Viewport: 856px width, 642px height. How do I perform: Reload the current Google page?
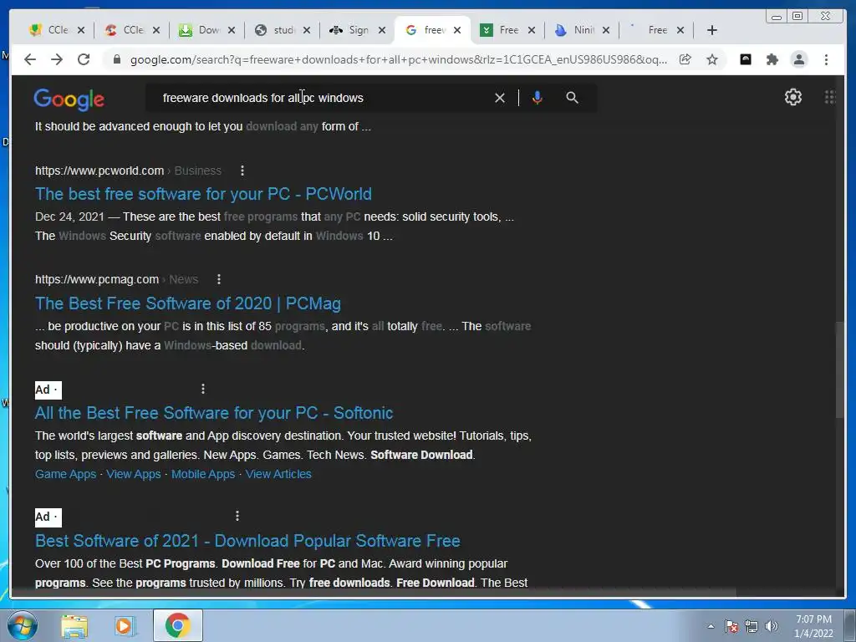84,59
